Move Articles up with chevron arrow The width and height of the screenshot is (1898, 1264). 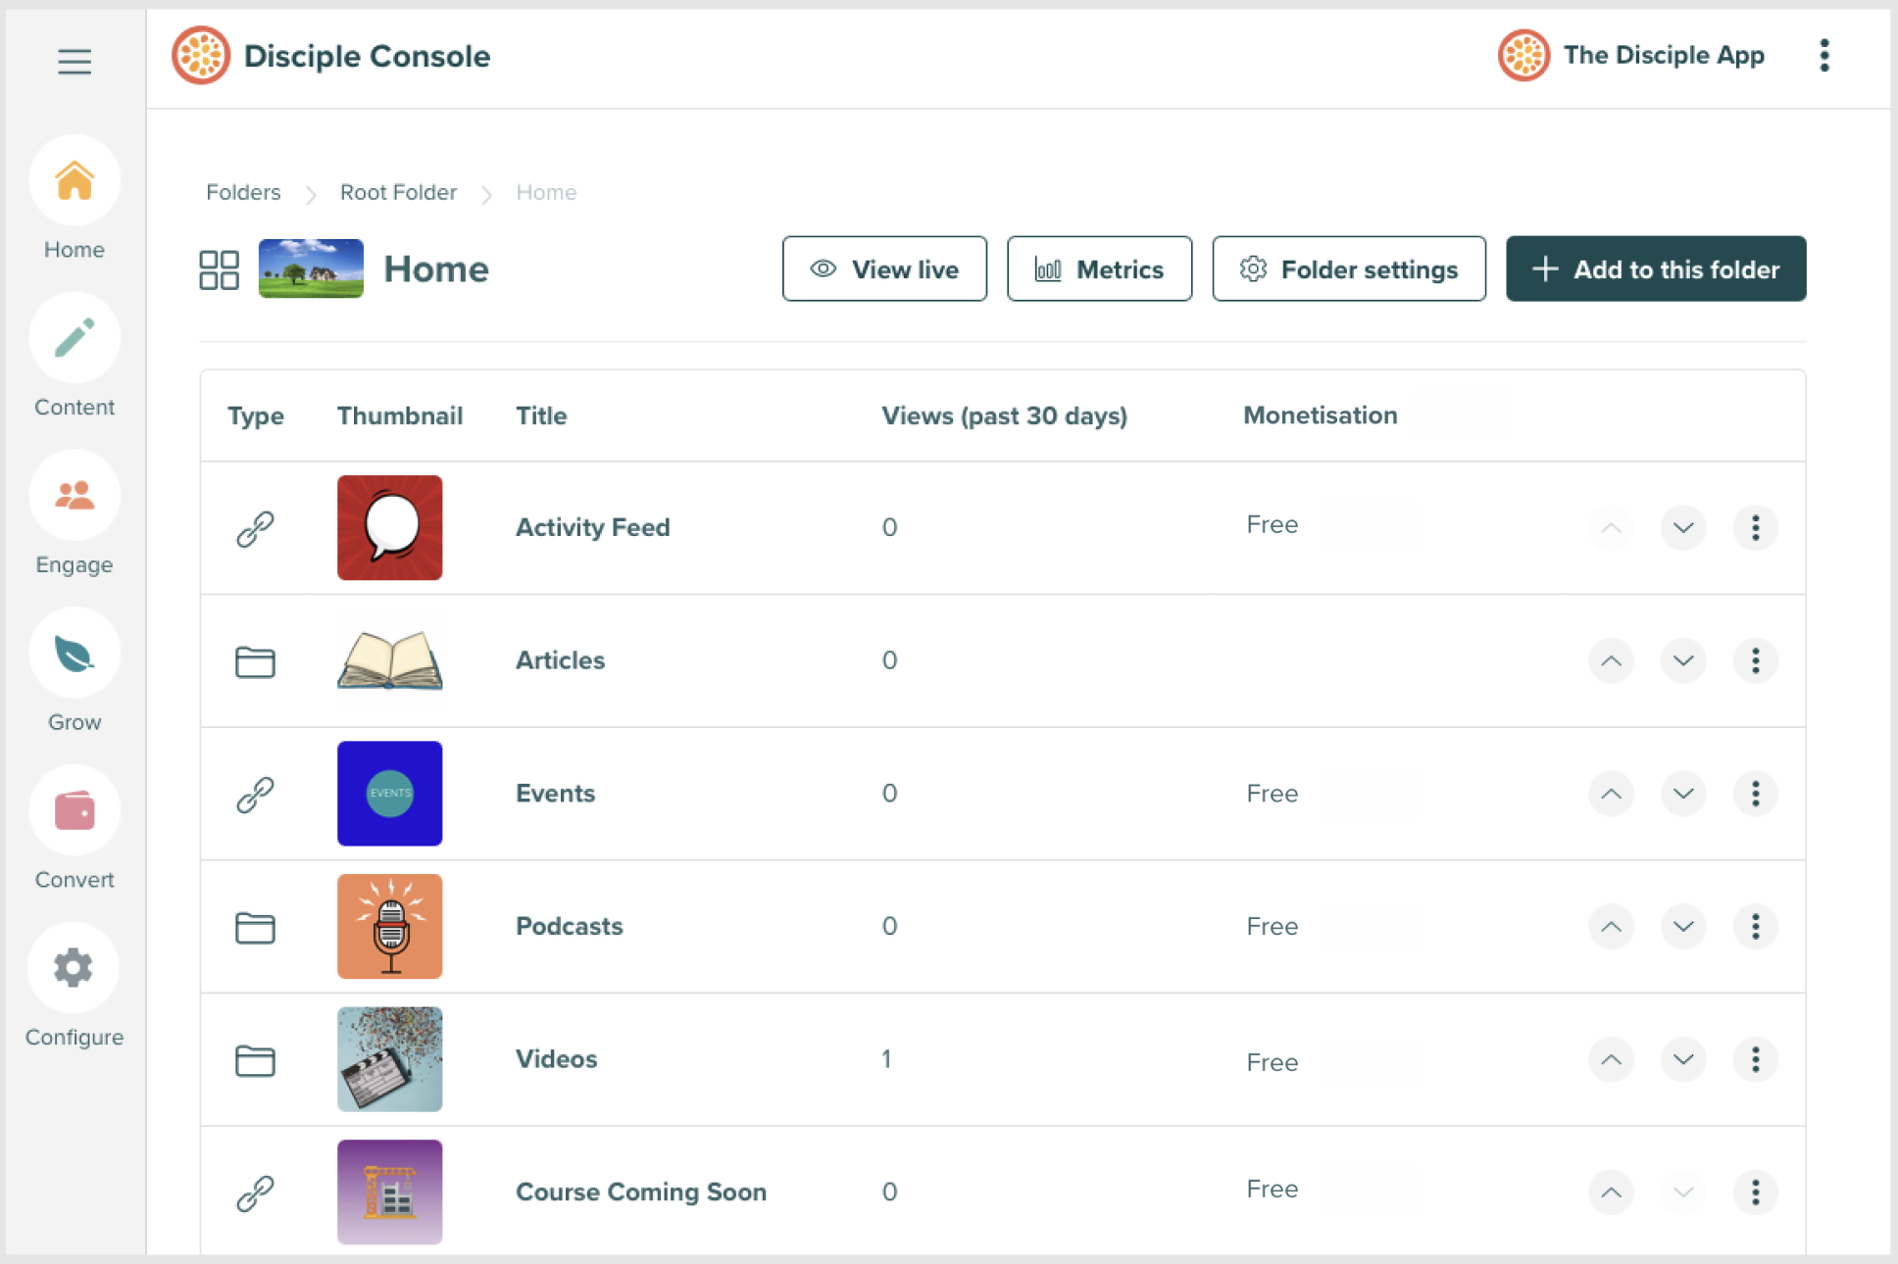[1611, 660]
